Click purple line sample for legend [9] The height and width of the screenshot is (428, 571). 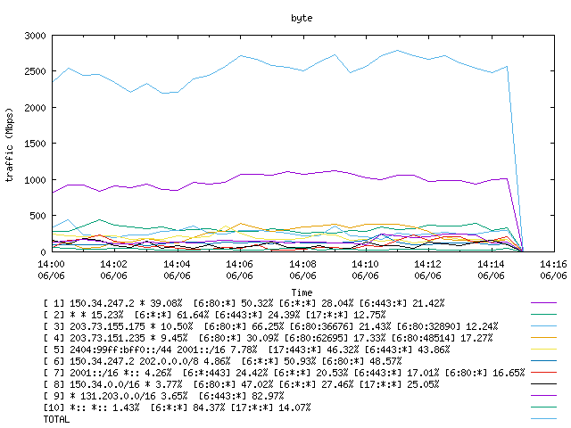tap(543, 396)
